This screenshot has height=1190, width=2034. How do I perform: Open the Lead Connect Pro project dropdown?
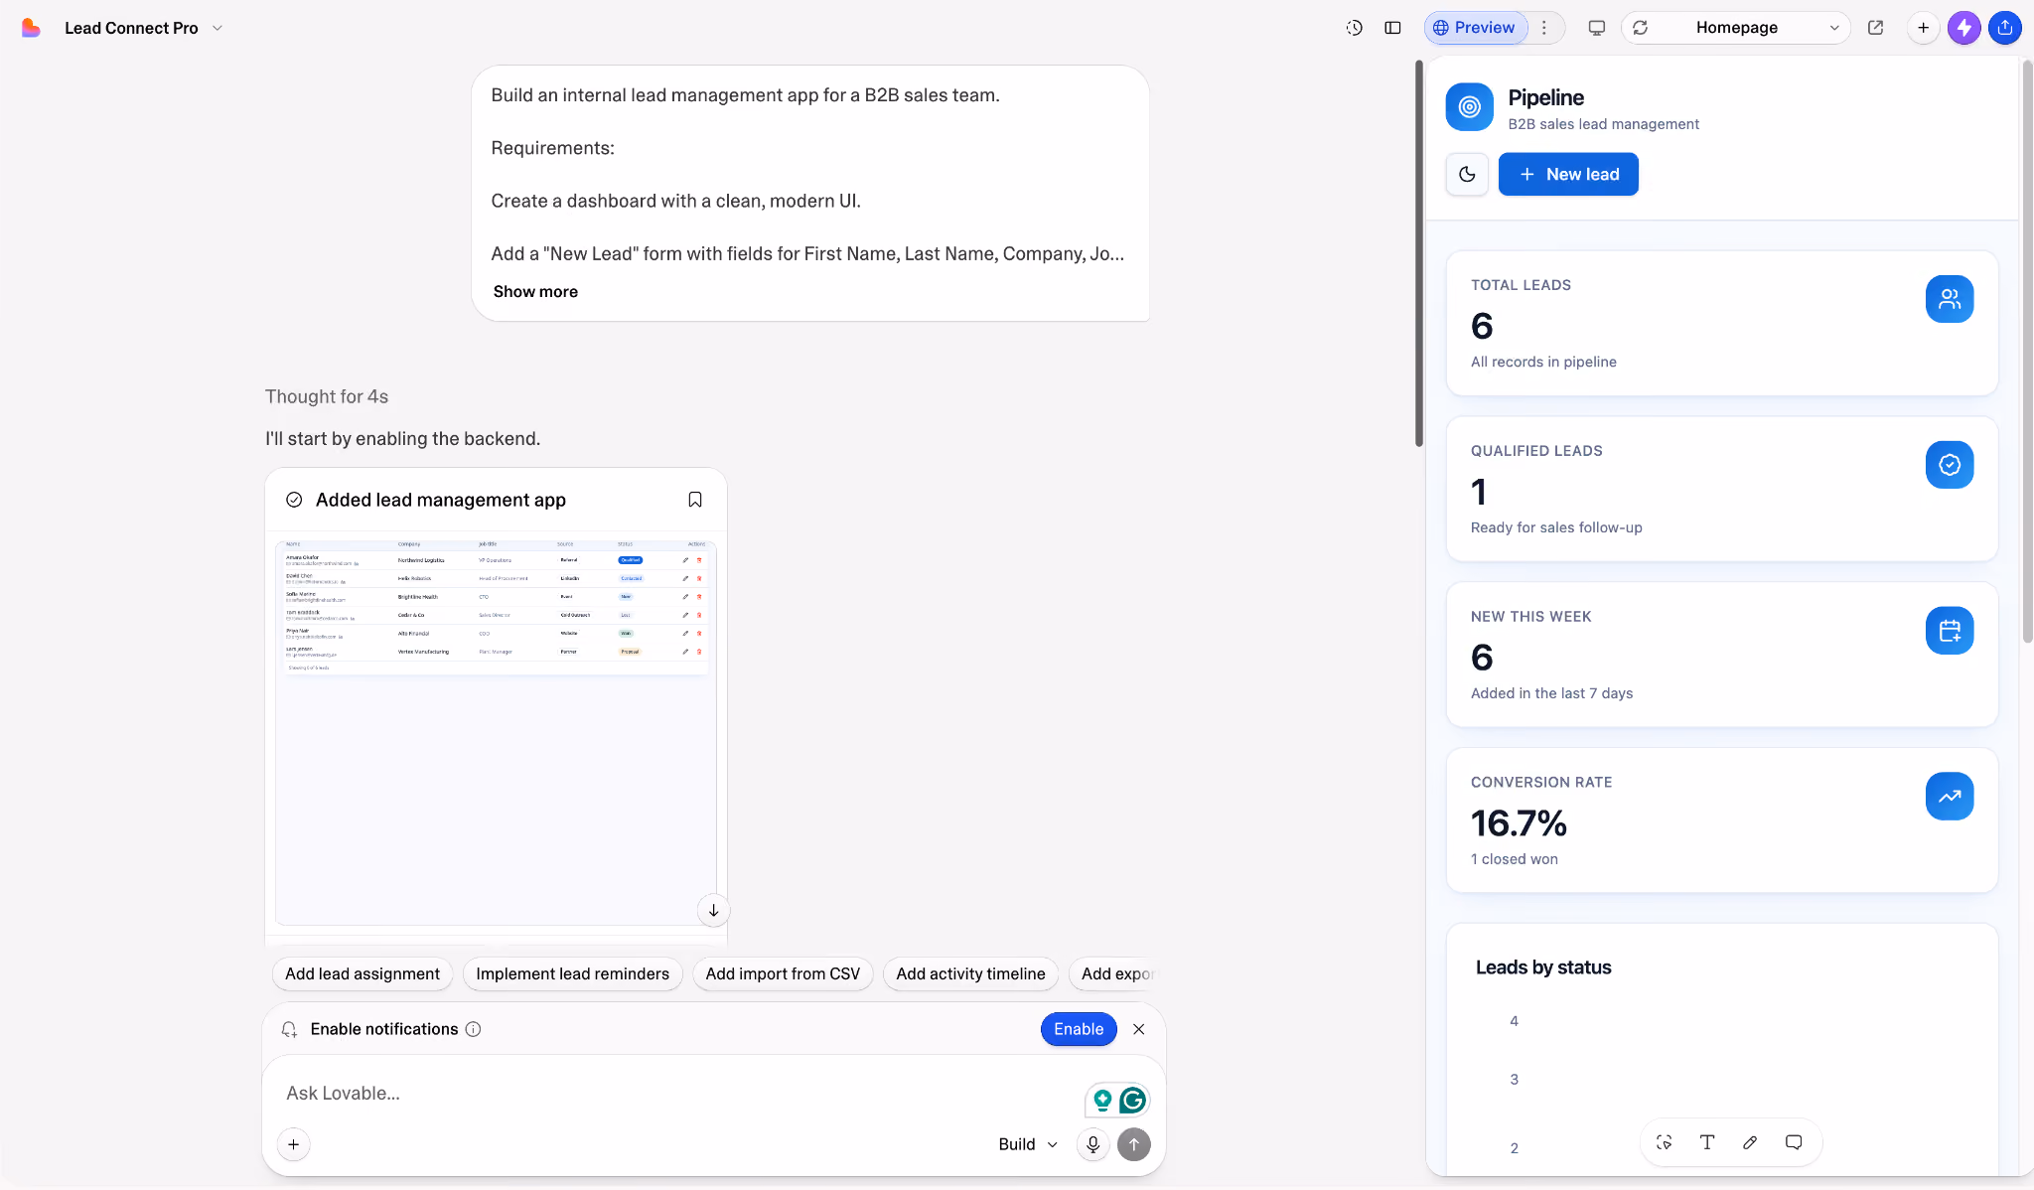click(144, 28)
